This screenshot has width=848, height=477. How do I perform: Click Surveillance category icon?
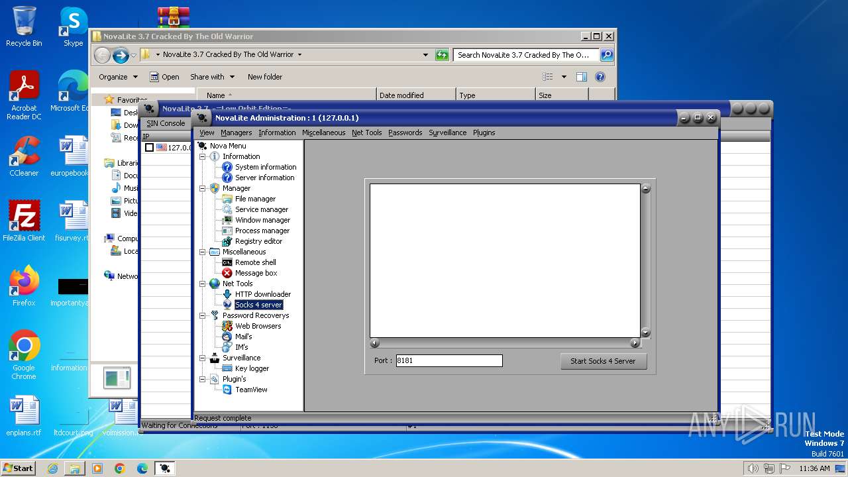(x=215, y=358)
